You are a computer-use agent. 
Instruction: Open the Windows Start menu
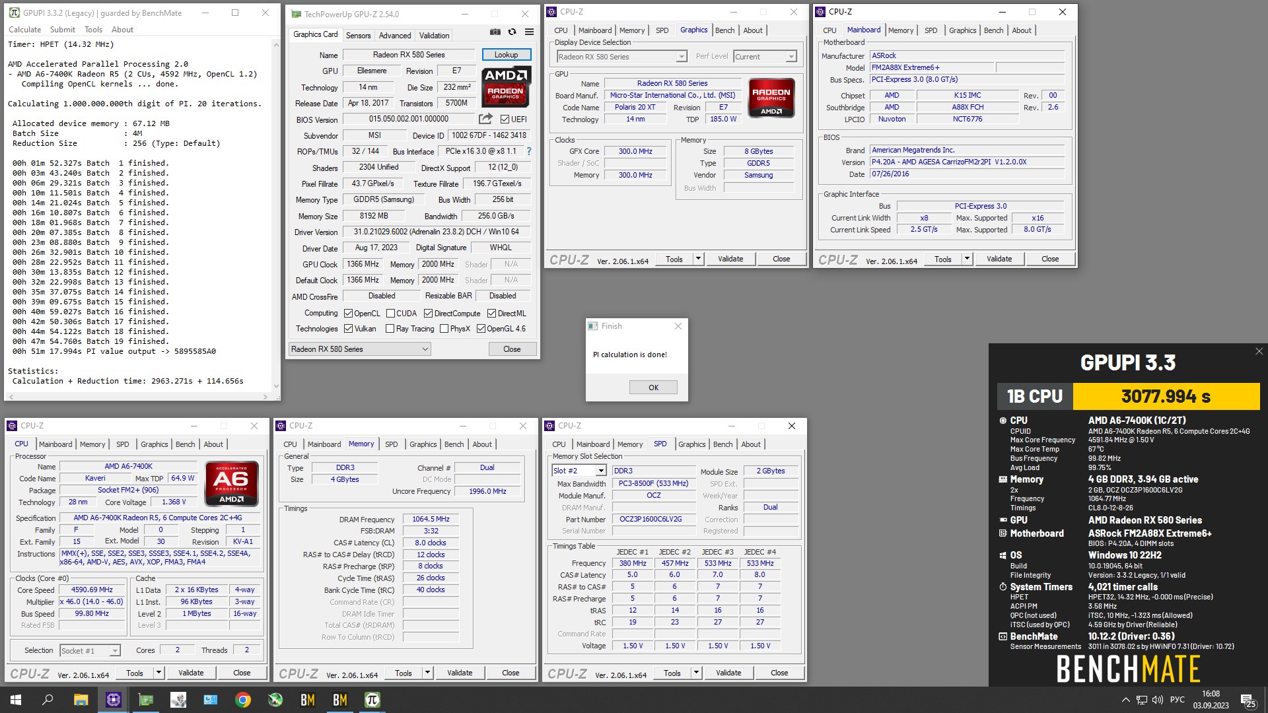16,700
